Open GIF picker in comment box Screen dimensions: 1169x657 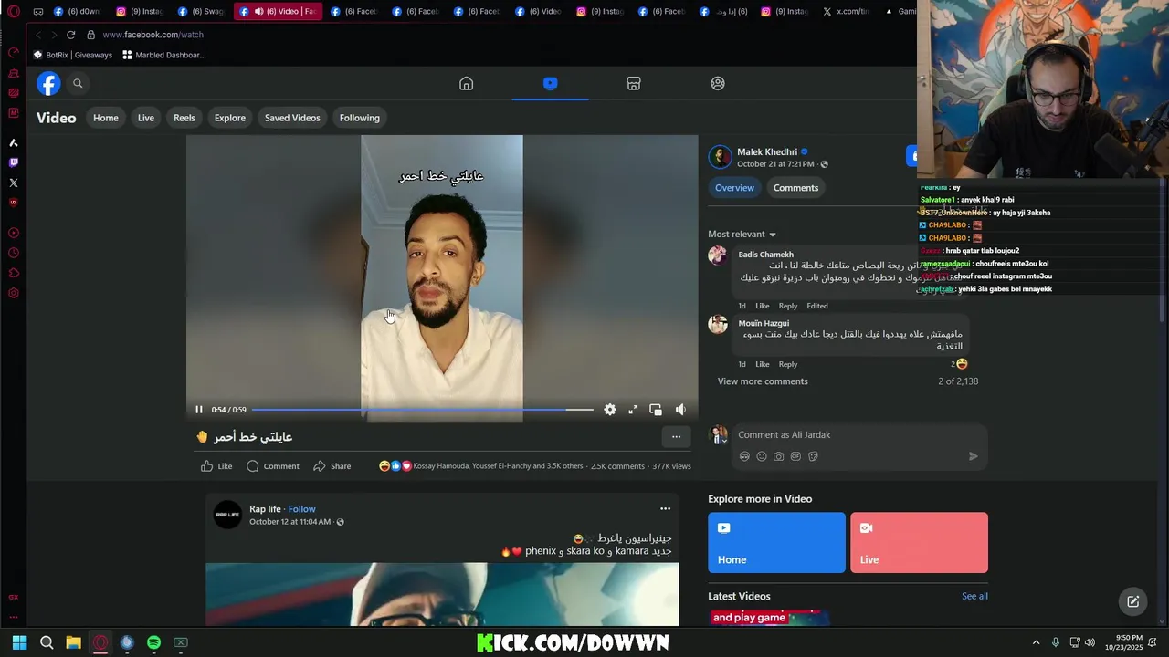tap(796, 456)
